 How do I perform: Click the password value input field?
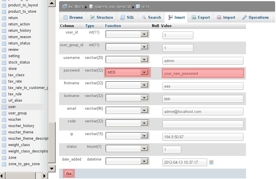[x=203, y=73]
